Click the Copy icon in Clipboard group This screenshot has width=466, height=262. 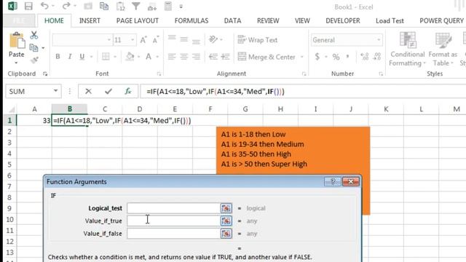pos(34,47)
